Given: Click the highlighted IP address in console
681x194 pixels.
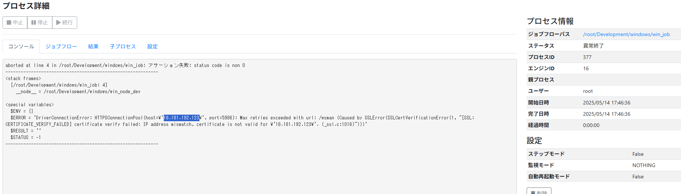Looking at the screenshot, I should (x=181, y=118).
